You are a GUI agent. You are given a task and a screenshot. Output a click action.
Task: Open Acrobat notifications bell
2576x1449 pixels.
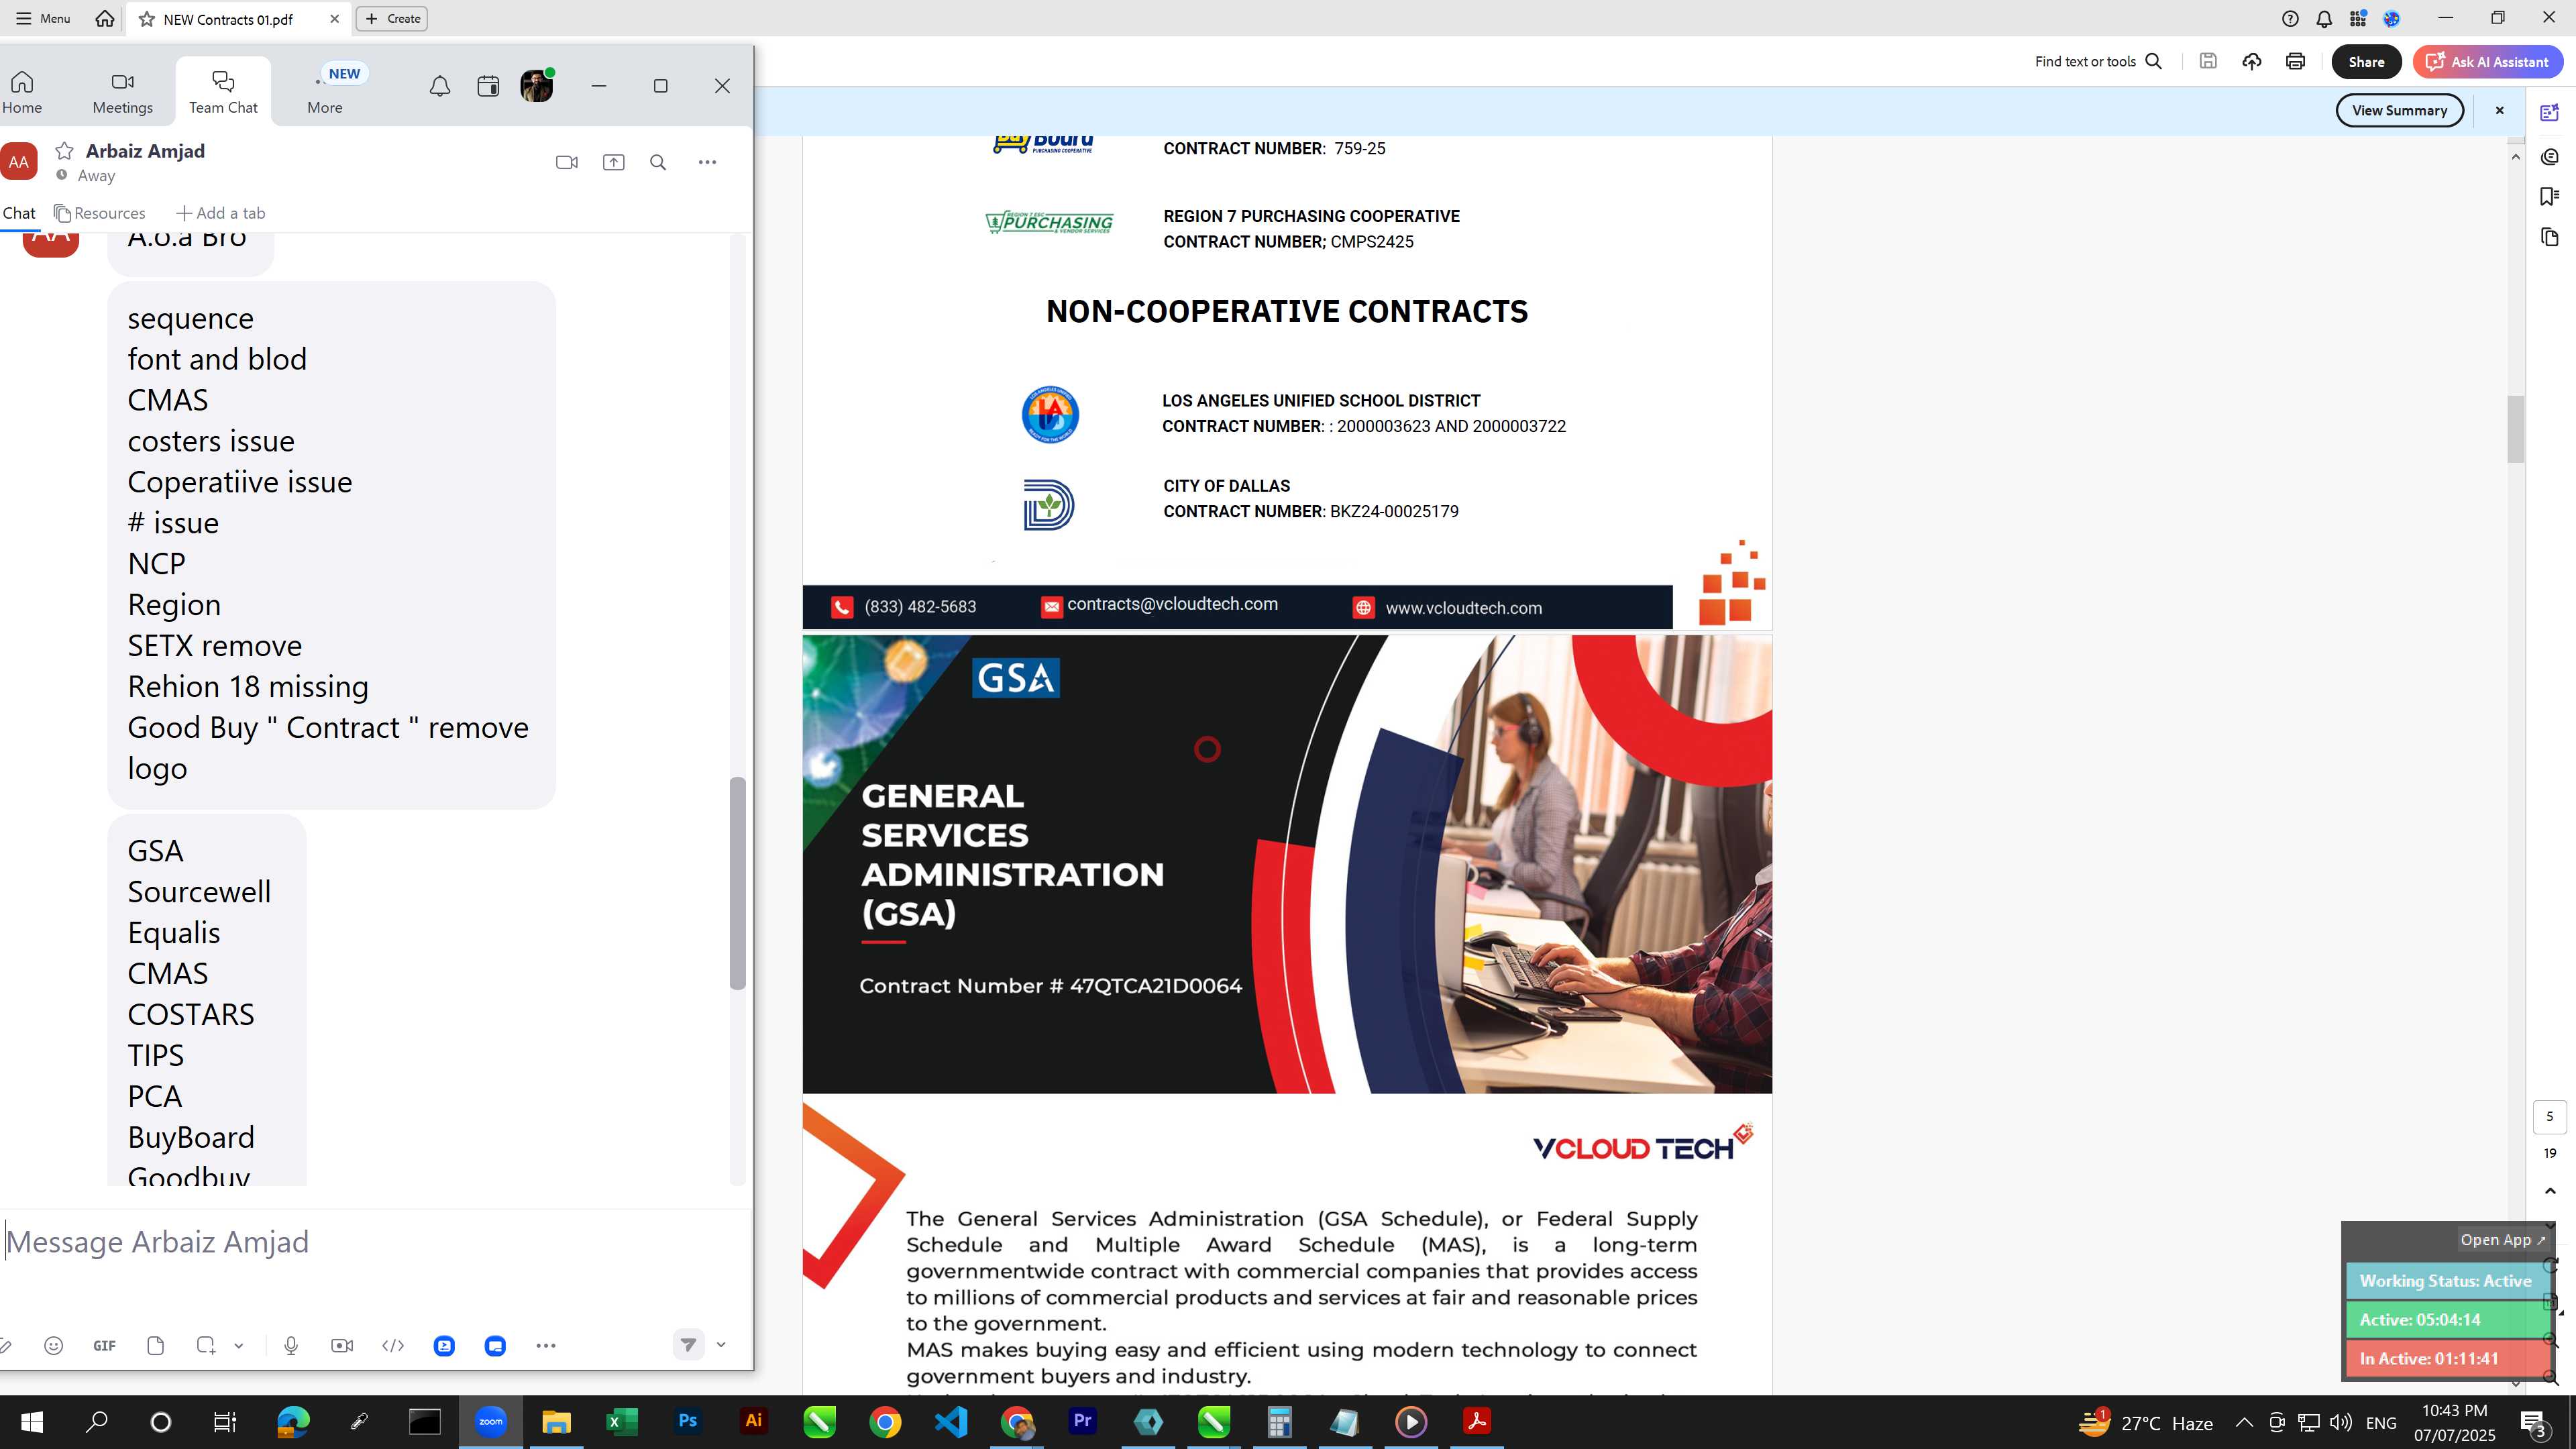tap(2324, 18)
